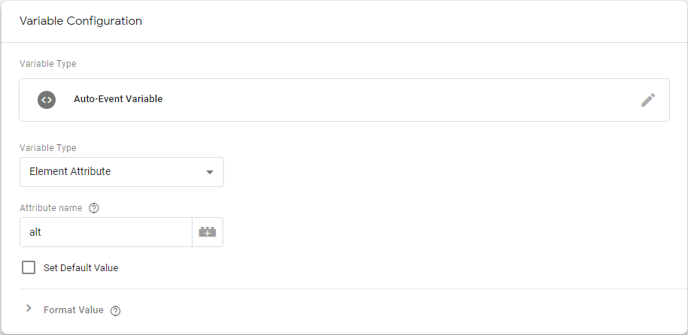Click the 'Element Attribute' selected option text
The height and width of the screenshot is (335, 688).
[x=70, y=171]
